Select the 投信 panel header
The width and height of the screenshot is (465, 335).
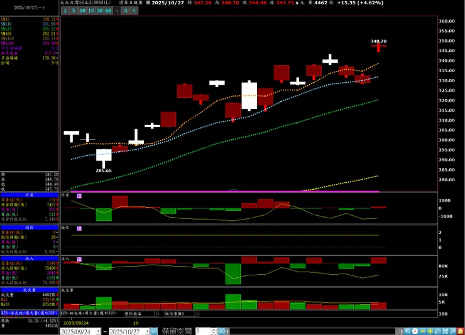click(30, 228)
